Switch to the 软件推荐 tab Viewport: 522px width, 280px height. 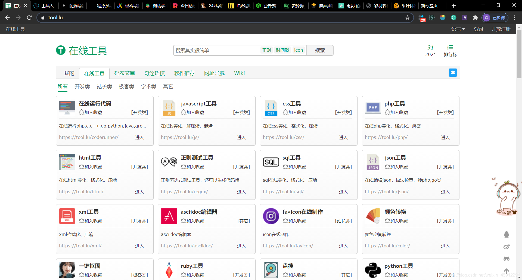(x=184, y=73)
